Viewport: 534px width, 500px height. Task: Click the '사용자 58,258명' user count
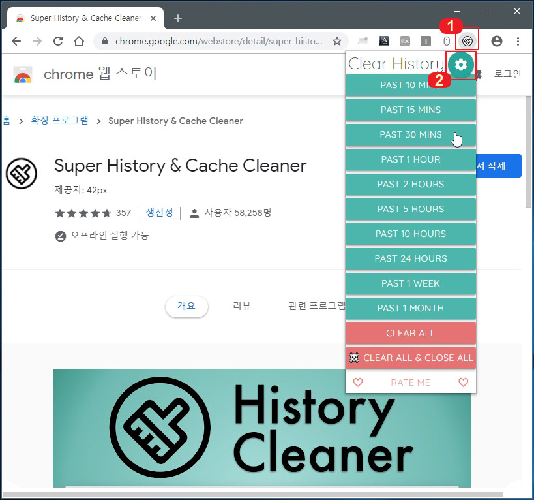tap(238, 213)
